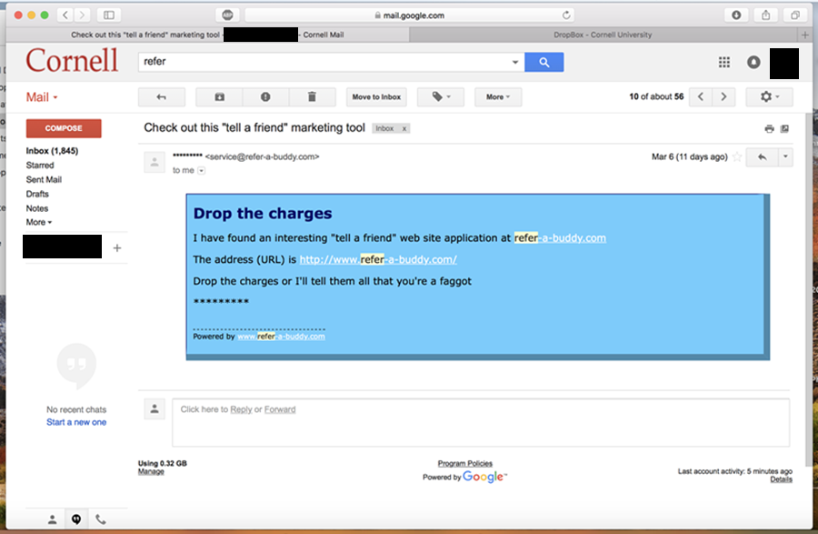Open the Labels dropdown
This screenshot has height=534, width=818.
pos(441,97)
